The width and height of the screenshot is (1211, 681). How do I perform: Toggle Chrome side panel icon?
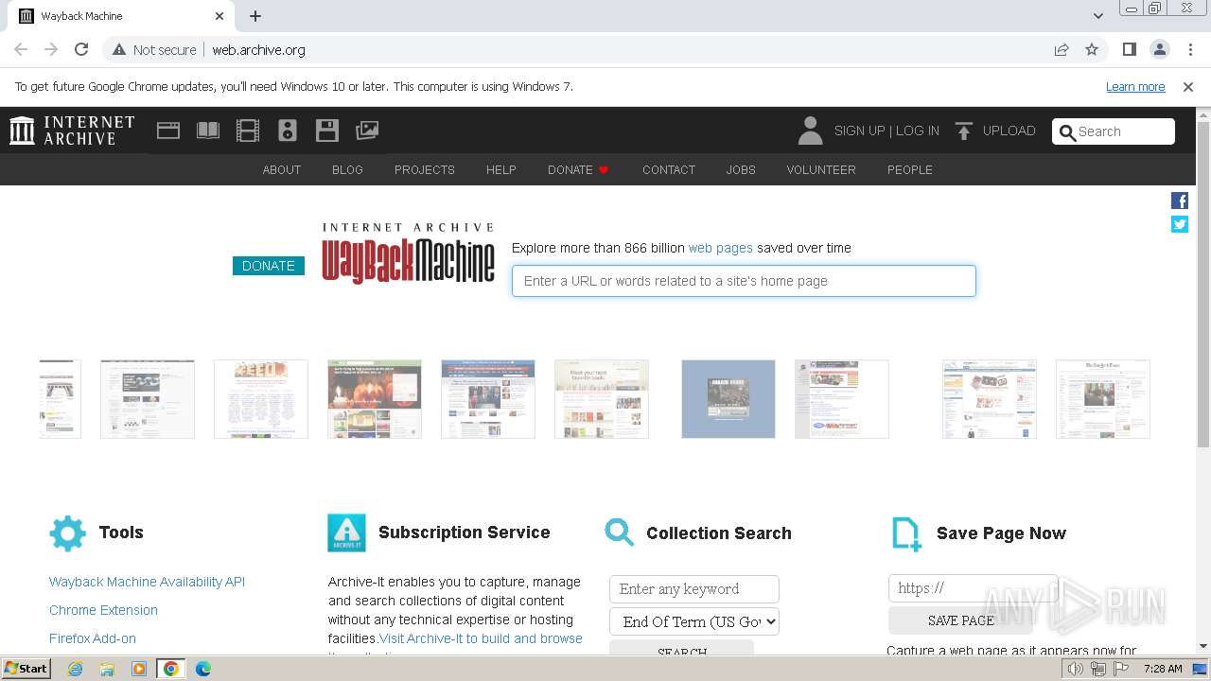pyautogui.click(x=1130, y=50)
